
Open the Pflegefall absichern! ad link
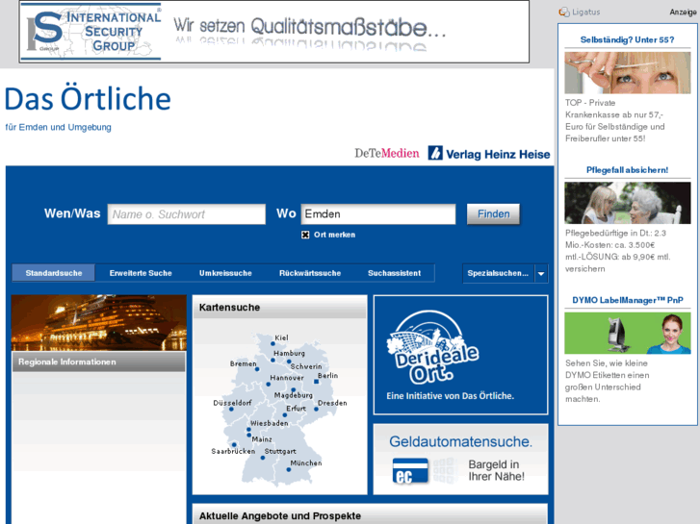627,170
